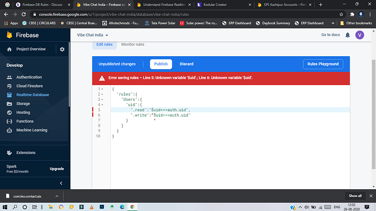This screenshot has height=211, width=376.
Task: Open the Vibe Chat India project dropdown
Action: [x=93, y=35]
